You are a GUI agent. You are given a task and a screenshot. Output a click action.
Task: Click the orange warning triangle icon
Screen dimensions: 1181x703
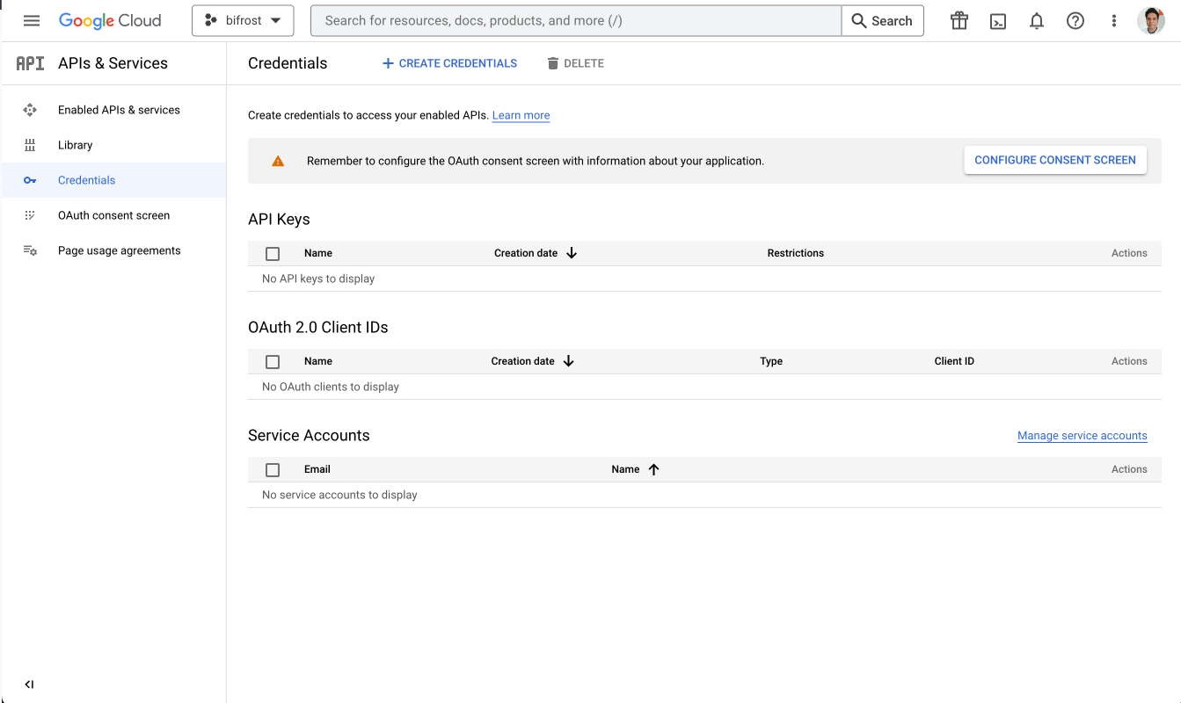tap(278, 161)
